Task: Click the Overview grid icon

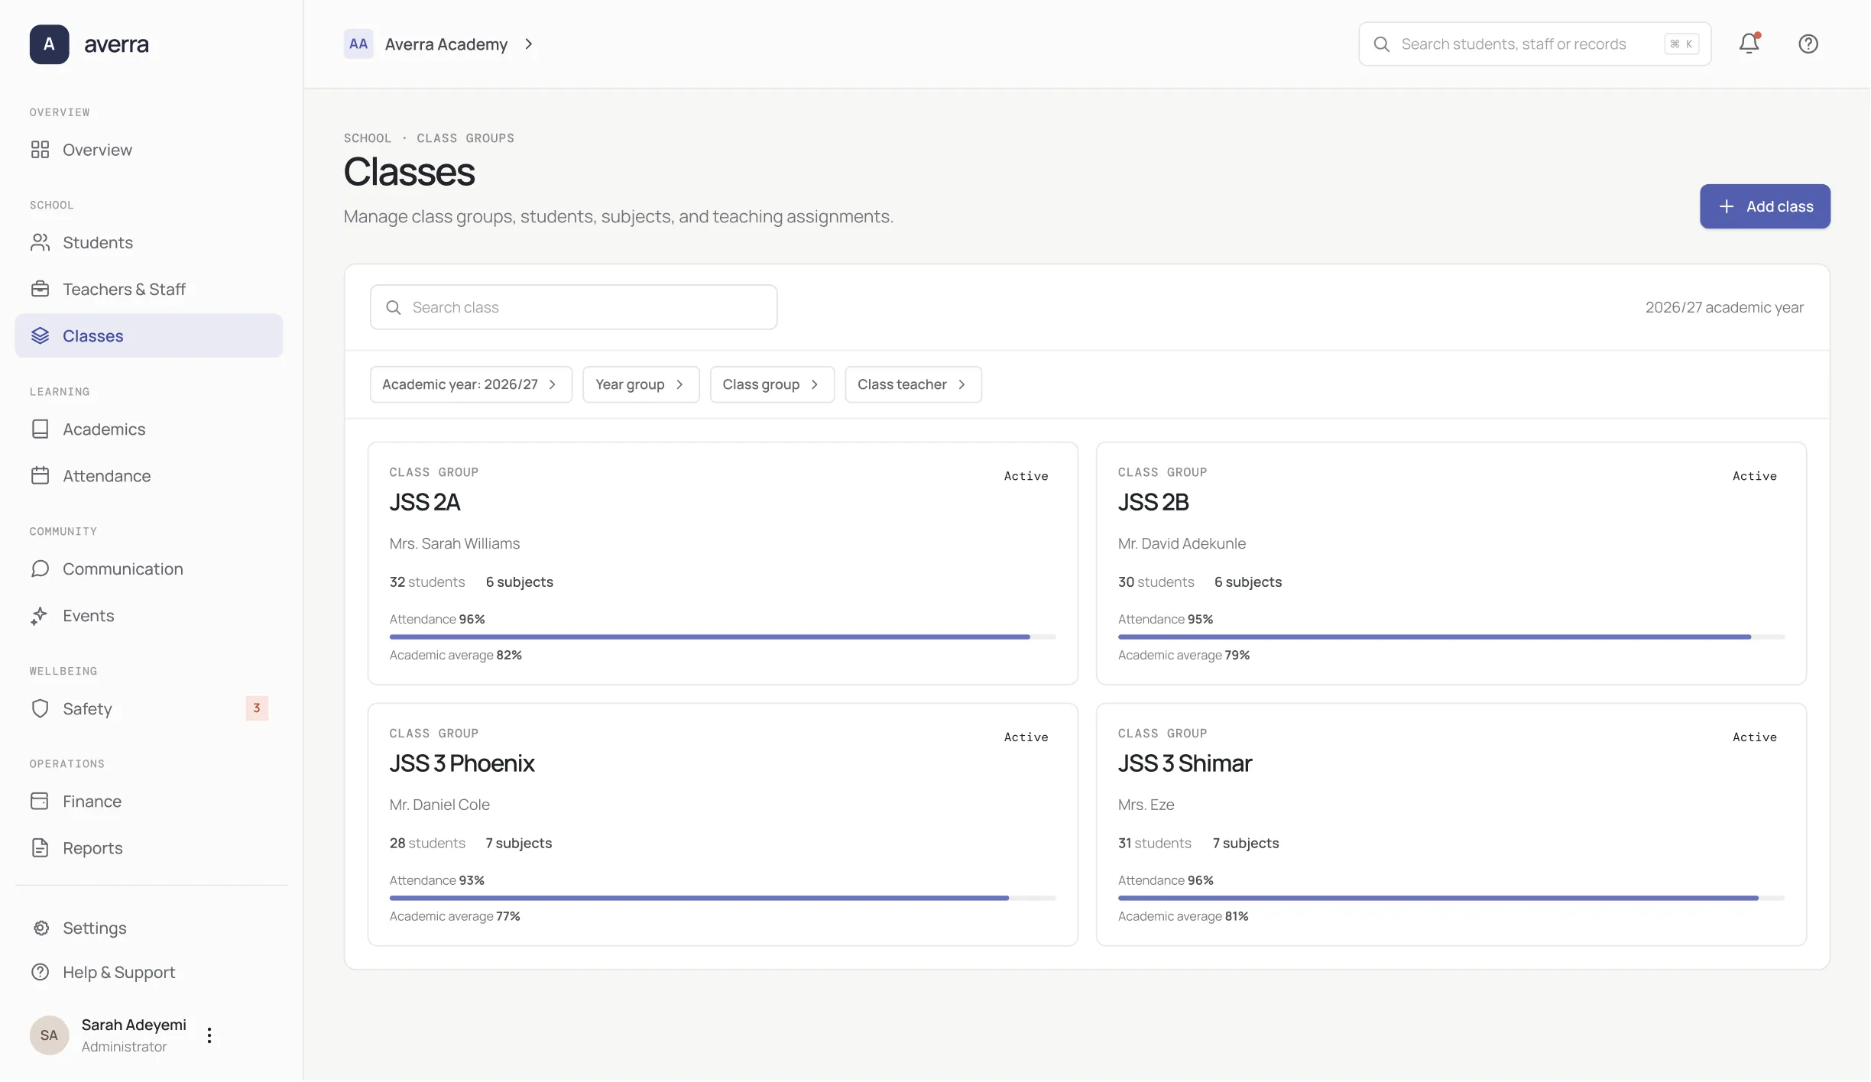Action: pos(41,150)
